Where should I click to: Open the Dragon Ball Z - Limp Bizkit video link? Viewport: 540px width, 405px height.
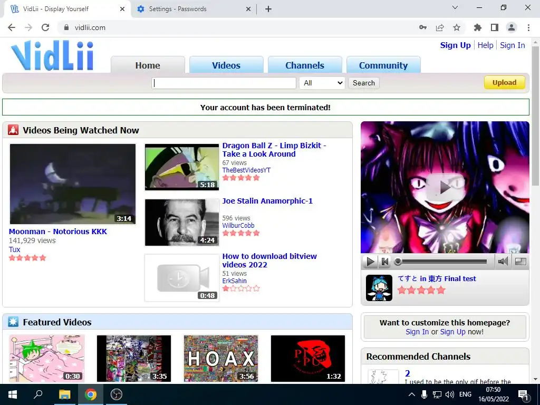(274, 150)
